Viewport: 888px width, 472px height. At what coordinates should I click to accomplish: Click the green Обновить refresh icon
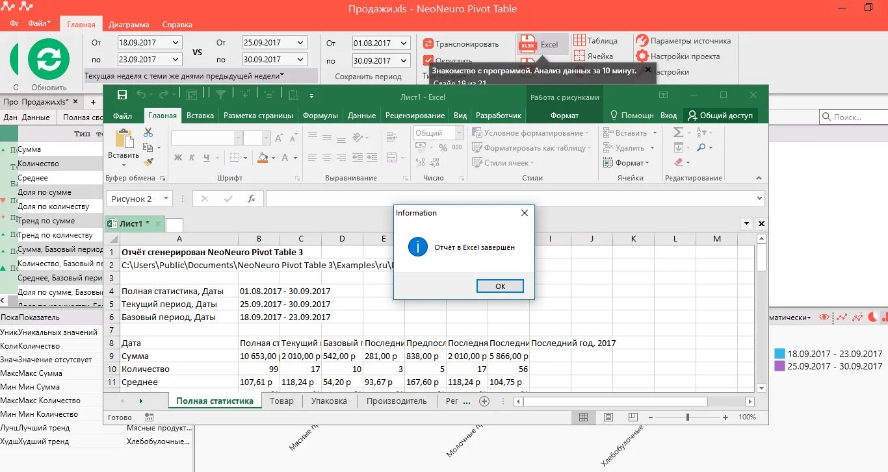(x=48, y=59)
